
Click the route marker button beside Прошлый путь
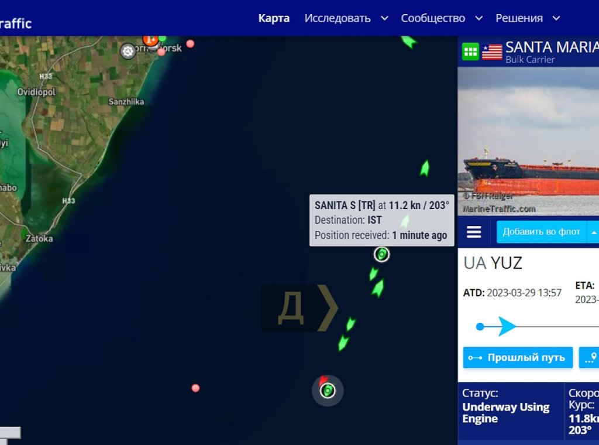coord(590,357)
